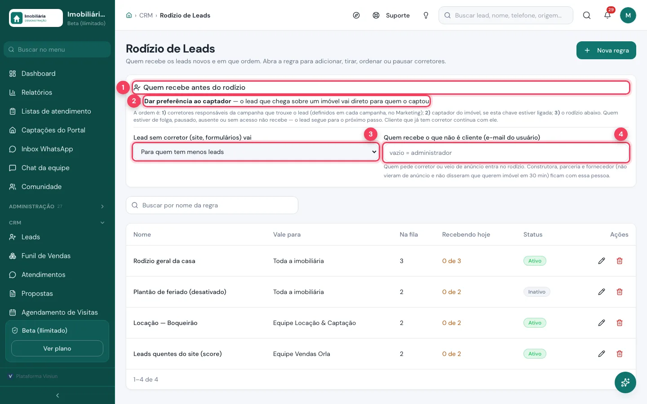The image size is (647, 404).
Task: Click the home breadcrumb icon
Action: (129, 15)
